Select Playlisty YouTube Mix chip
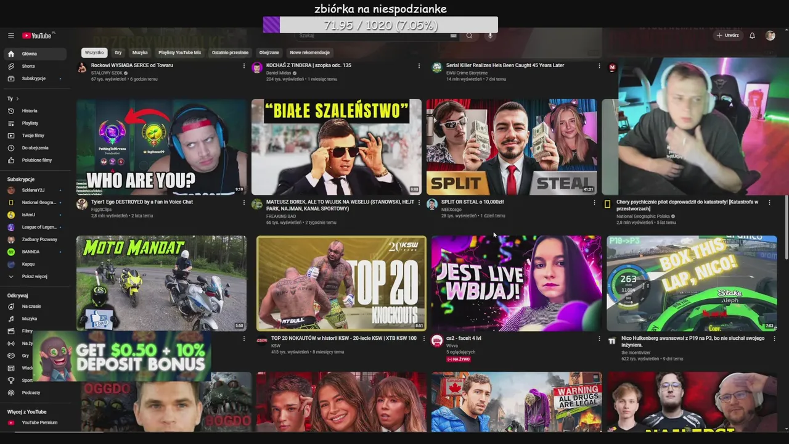789x444 pixels. pyautogui.click(x=180, y=52)
